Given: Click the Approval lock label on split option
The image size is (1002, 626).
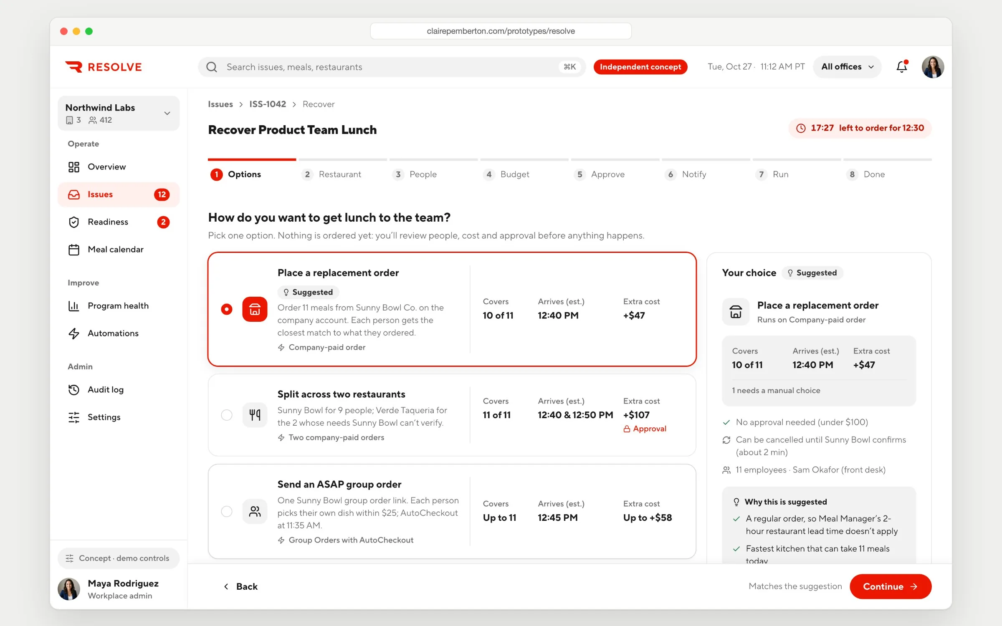Looking at the screenshot, I should pyautogui.click(x=645, y=429).
